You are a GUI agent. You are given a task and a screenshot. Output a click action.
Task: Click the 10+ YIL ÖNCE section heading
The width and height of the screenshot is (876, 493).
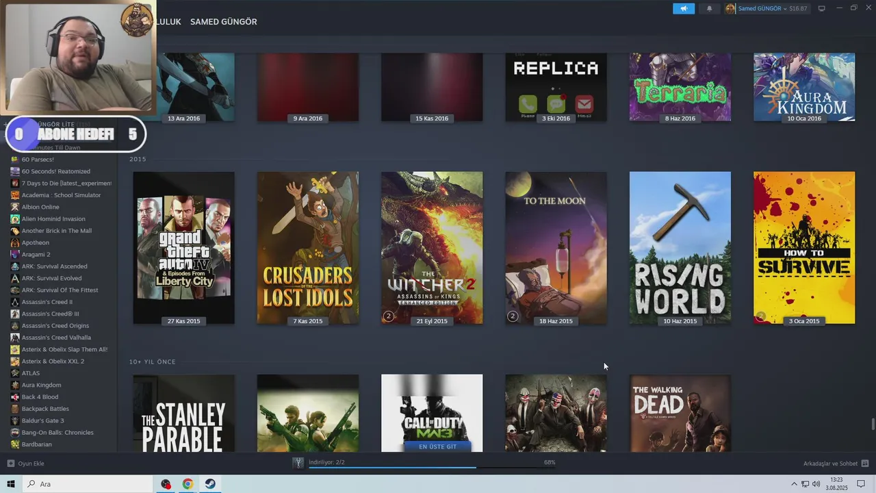pyautogui.click(x=153, y=362)
